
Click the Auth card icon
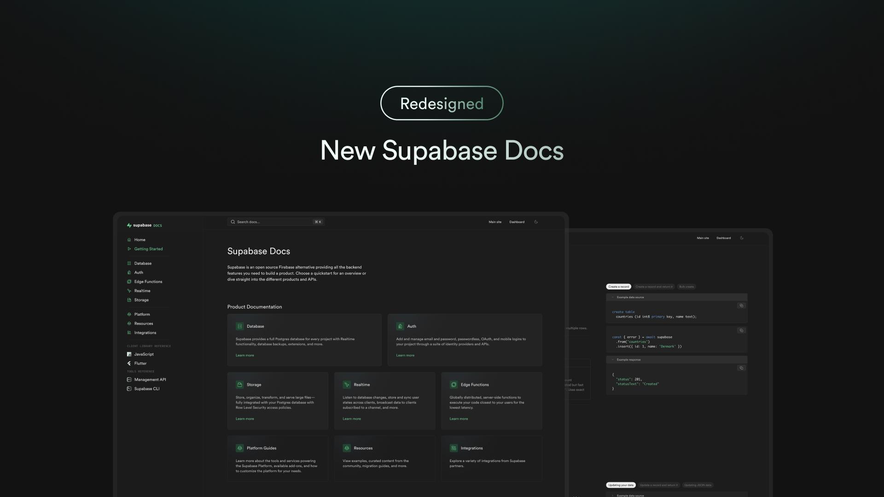pos(400,326)
